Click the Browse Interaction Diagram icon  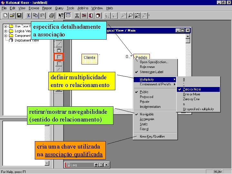point(84,15)
